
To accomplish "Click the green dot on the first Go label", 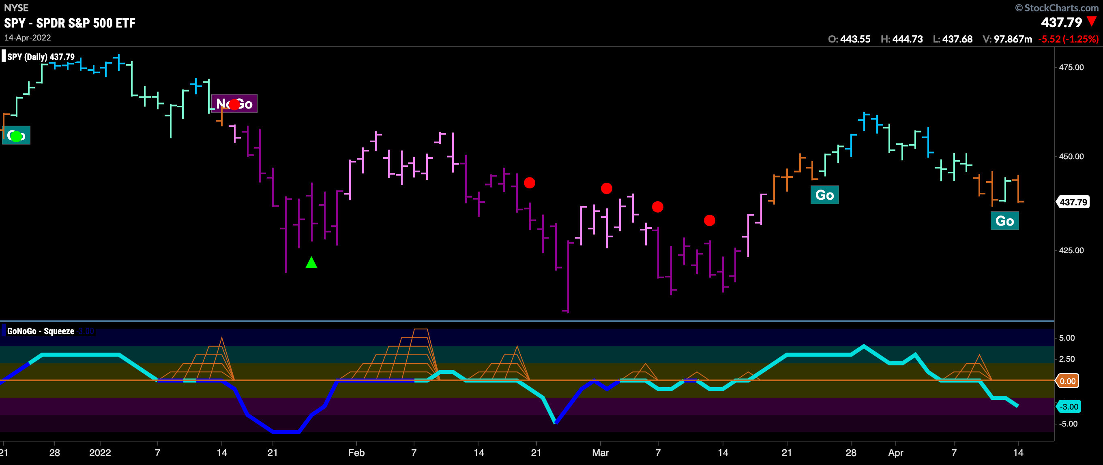I will pos(16,137).
